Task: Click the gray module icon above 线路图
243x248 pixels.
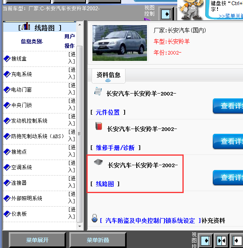Action: (98, 162)
